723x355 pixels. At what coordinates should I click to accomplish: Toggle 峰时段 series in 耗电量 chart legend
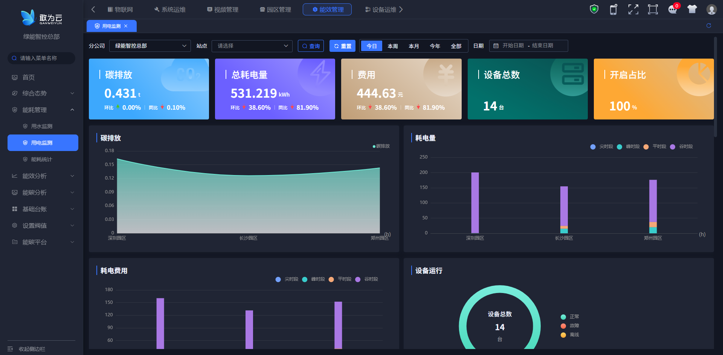point(628,147)
